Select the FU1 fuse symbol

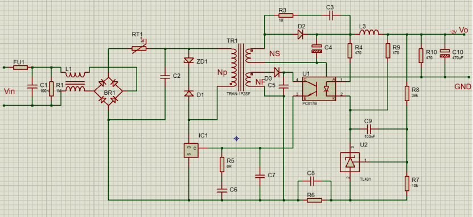tap(20, 68)
